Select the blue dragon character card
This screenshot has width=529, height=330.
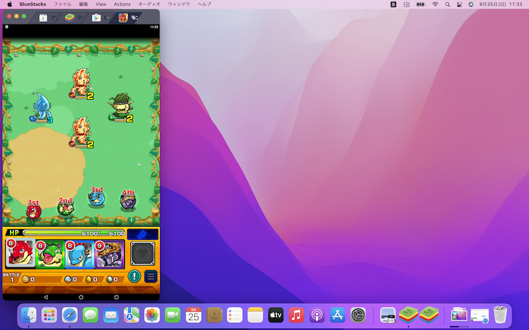click(79, 254)
